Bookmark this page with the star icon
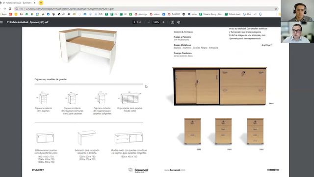This screenshot has height=177, width=314. [276, 9]
